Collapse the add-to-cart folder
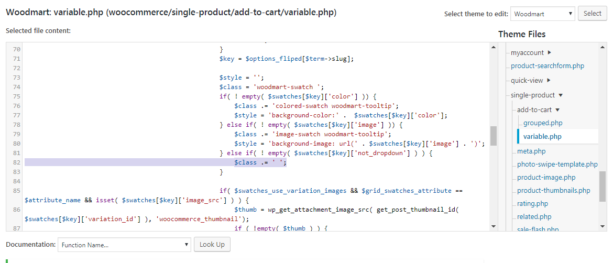This screenshot has height=263, width=613. (557, 110)
